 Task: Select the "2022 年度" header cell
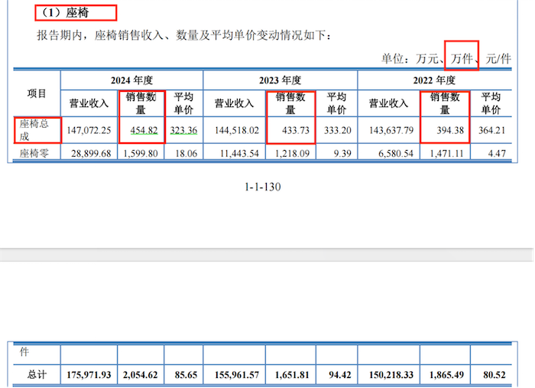pos(434,80)
